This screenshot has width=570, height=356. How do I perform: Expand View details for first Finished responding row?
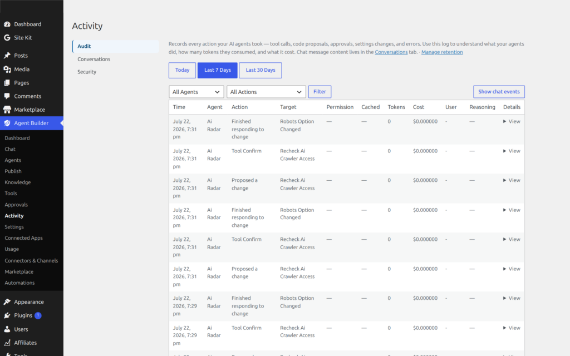point(512,121)
